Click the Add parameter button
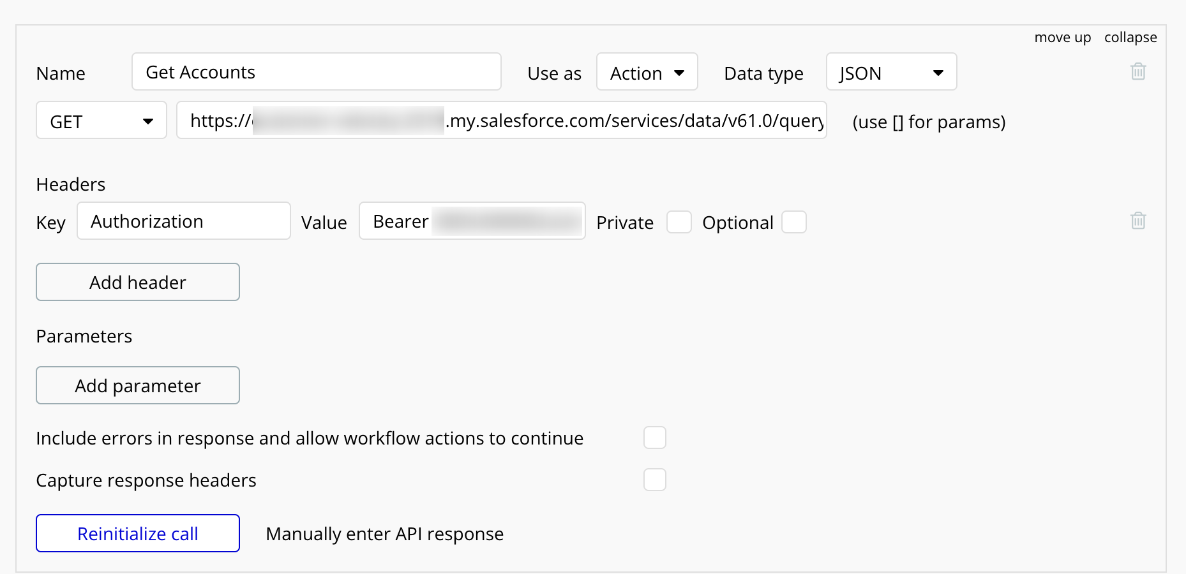Screen dimensions: 1186x574 point(138,385)
